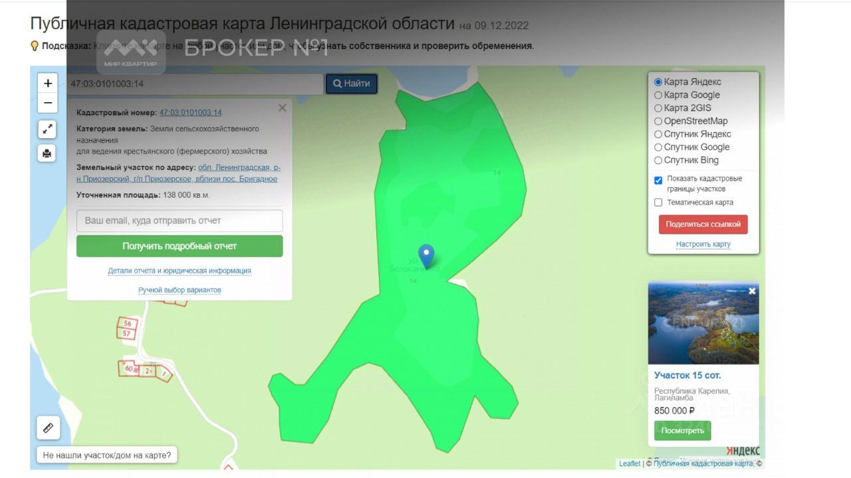Open Ручной выбор вариантов link

(180, 290)
